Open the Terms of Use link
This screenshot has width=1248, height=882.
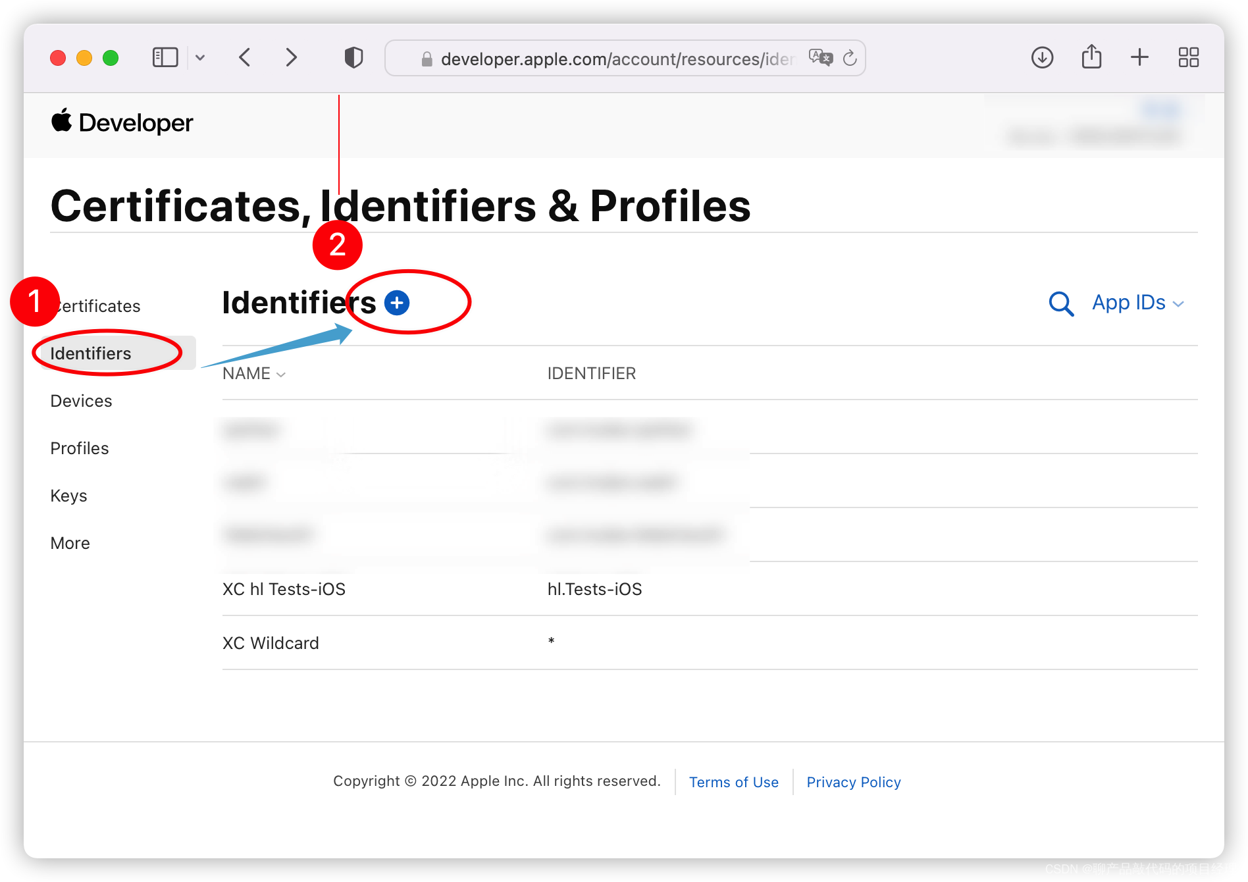[734, 782]
